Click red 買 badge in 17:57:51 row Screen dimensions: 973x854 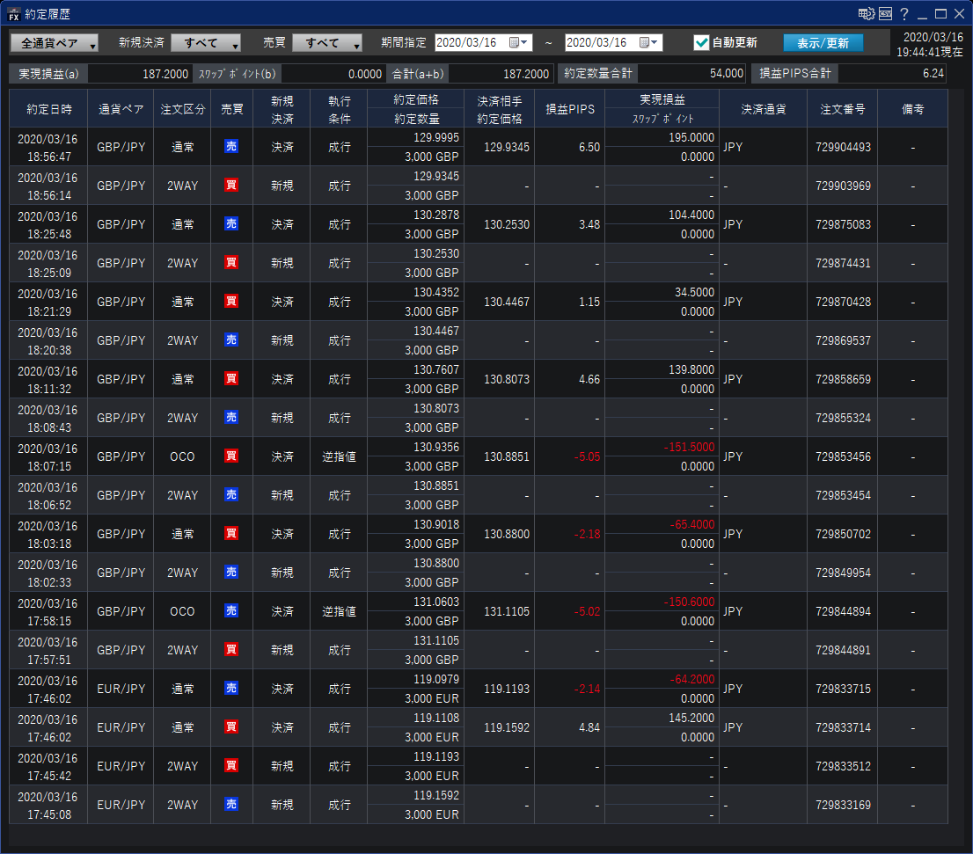coord(231,650)
